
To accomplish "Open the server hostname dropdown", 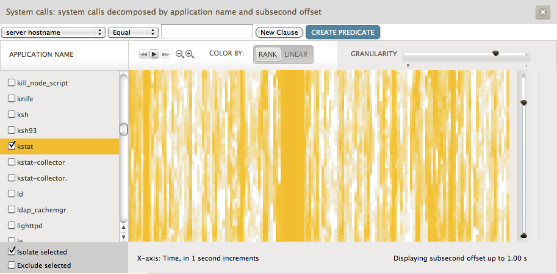I will tap(53, 32).
